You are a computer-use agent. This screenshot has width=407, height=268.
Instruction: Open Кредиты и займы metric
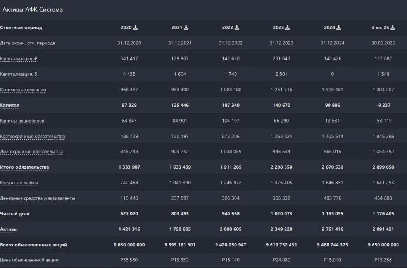click(19, 183)
